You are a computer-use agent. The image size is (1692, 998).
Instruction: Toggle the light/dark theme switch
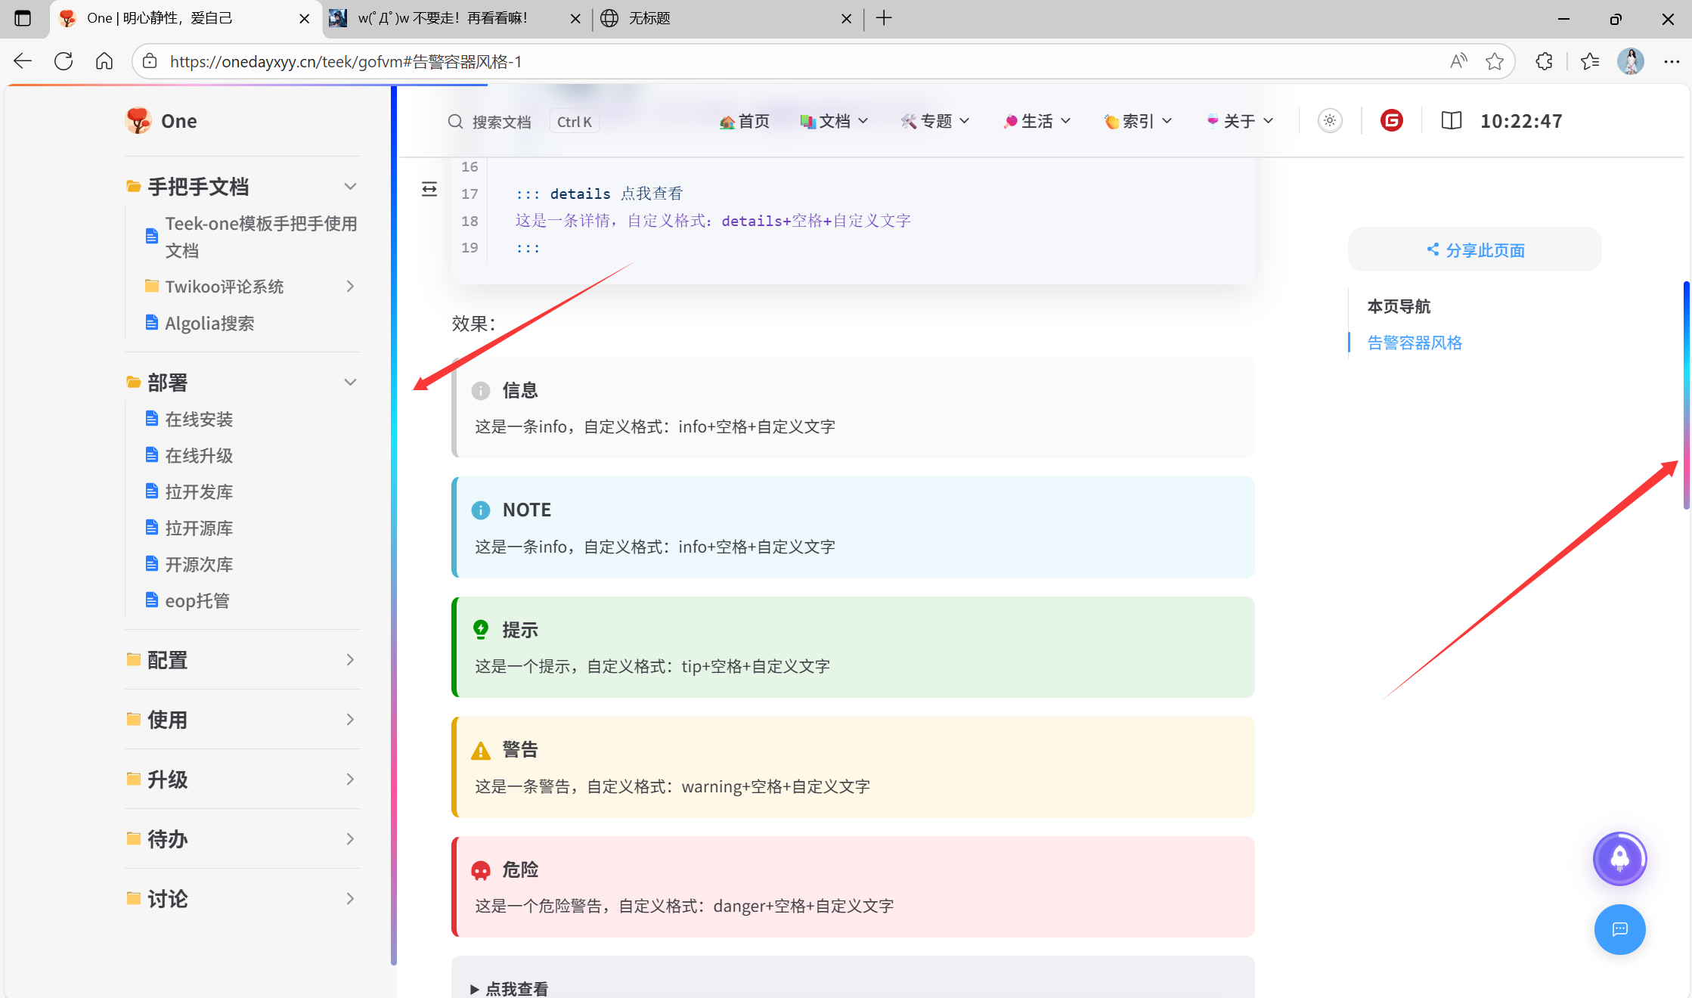(x=1330, y=121)
